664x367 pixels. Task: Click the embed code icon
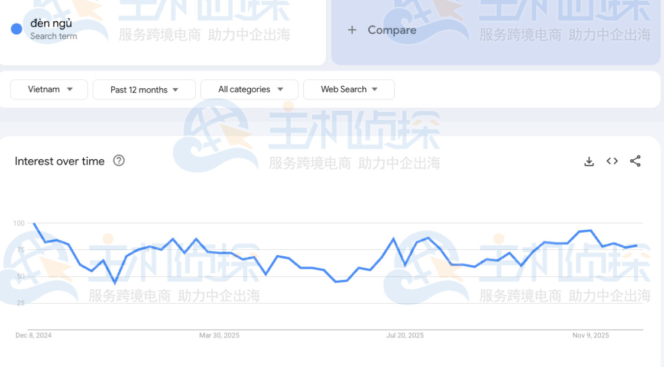click(612, 160)
